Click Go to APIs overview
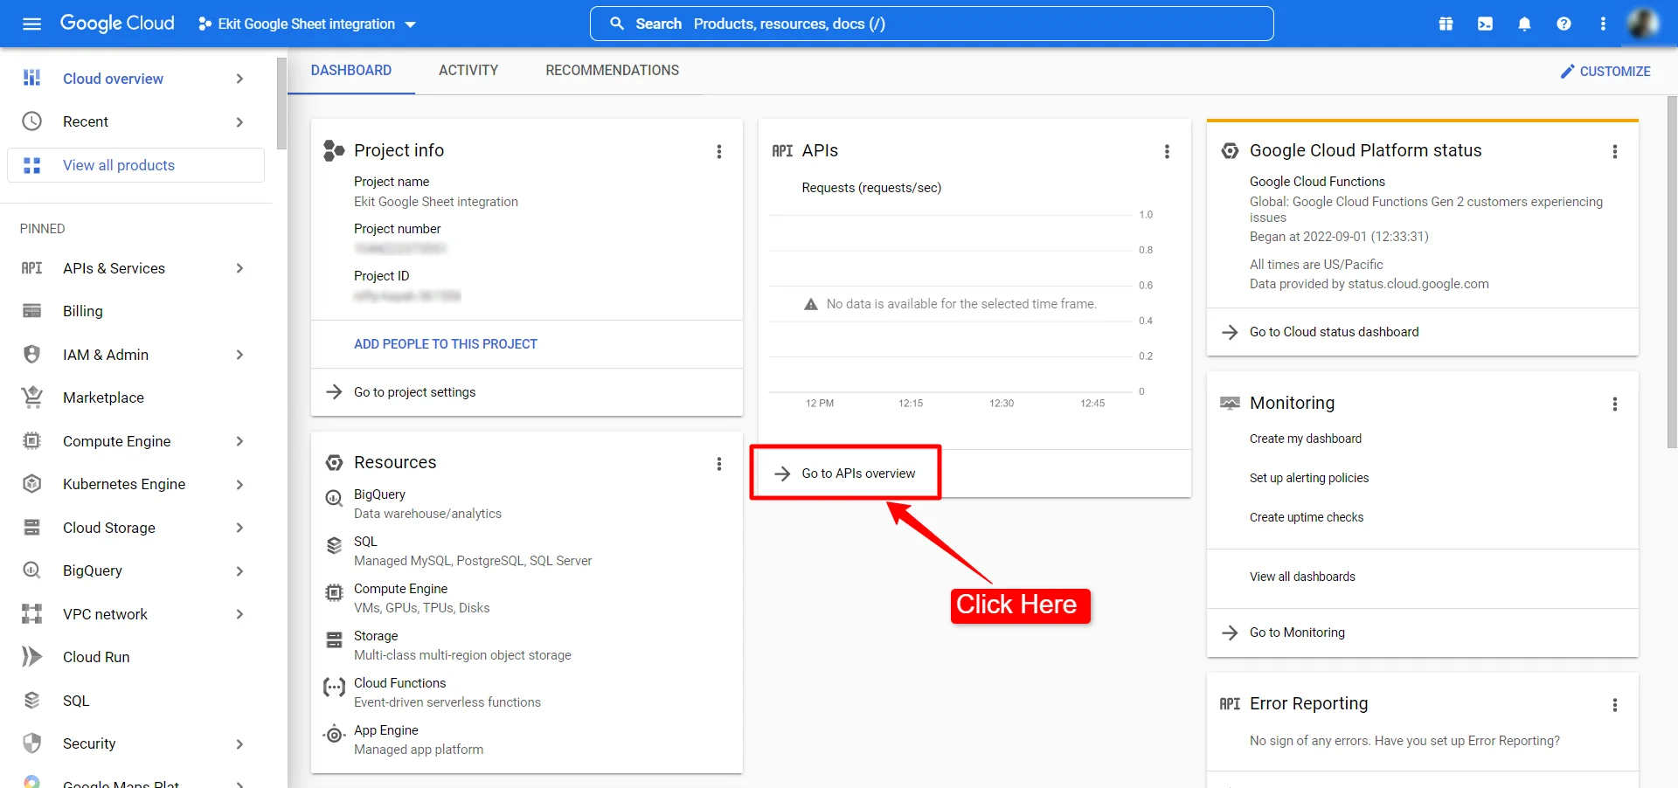1678x788 pixels. [857, 473]
